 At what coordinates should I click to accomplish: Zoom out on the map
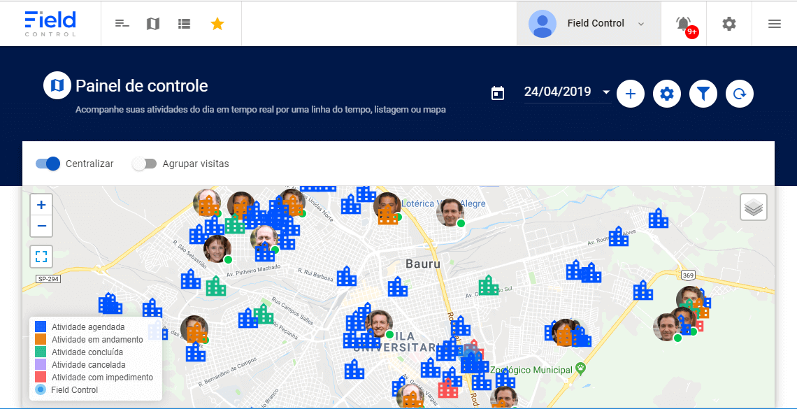(x=42, y=226)
